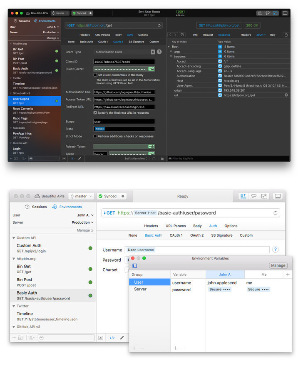Open S3 Signature tab in light window
298x377 pixels.
222,235
